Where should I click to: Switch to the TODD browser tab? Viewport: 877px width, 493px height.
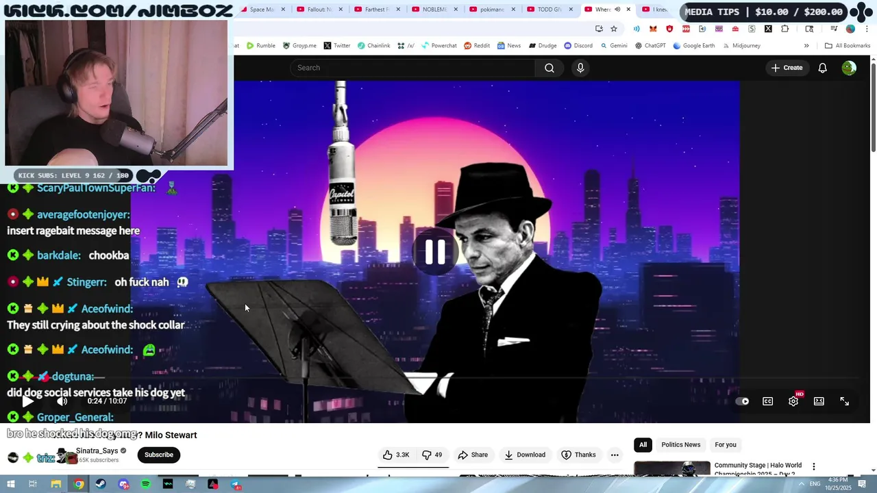tap(549, 10)
